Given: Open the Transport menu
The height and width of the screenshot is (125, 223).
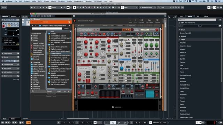Looking at the screenshot, I should click(61, 1).
